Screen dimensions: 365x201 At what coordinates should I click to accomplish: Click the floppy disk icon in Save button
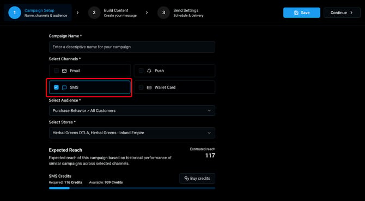(296, 12)
